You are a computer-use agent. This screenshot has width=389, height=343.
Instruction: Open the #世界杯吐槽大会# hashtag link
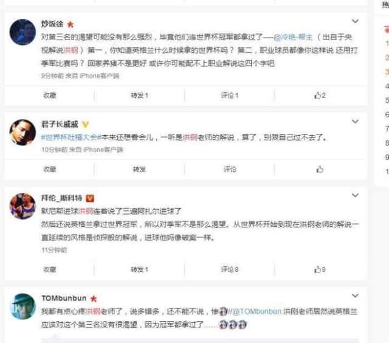[x=72, y=137]
